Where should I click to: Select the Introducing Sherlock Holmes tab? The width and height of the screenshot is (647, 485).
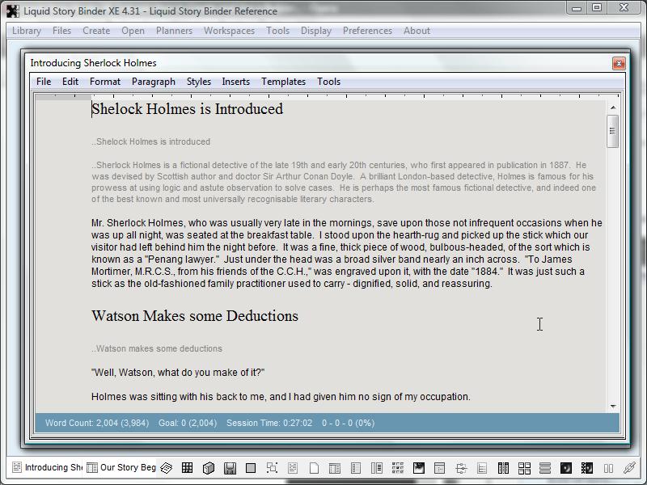(x=47, y=468)
